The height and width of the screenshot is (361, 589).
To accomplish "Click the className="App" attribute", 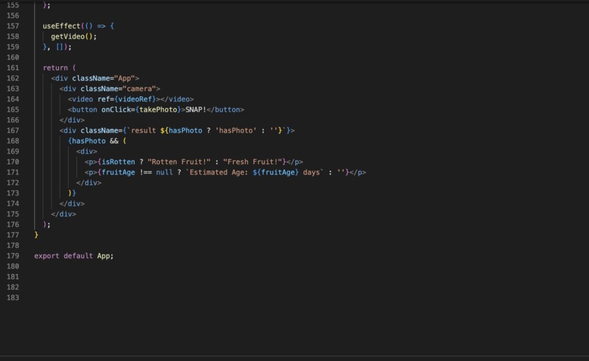I will [103, 78].
